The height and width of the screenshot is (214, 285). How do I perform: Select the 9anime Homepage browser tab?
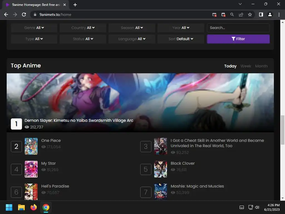pos(36,5)
